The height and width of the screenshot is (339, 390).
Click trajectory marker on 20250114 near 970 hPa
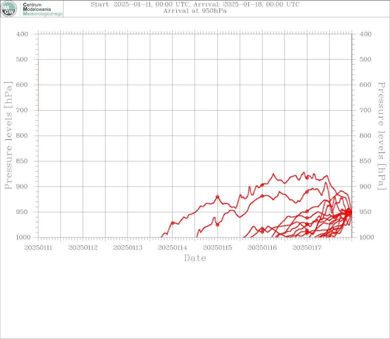coord(173,223)
